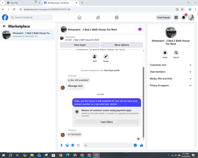The image size is (198, 158).
Task: Open a new browser tab with plus
Action: [82, 3]
